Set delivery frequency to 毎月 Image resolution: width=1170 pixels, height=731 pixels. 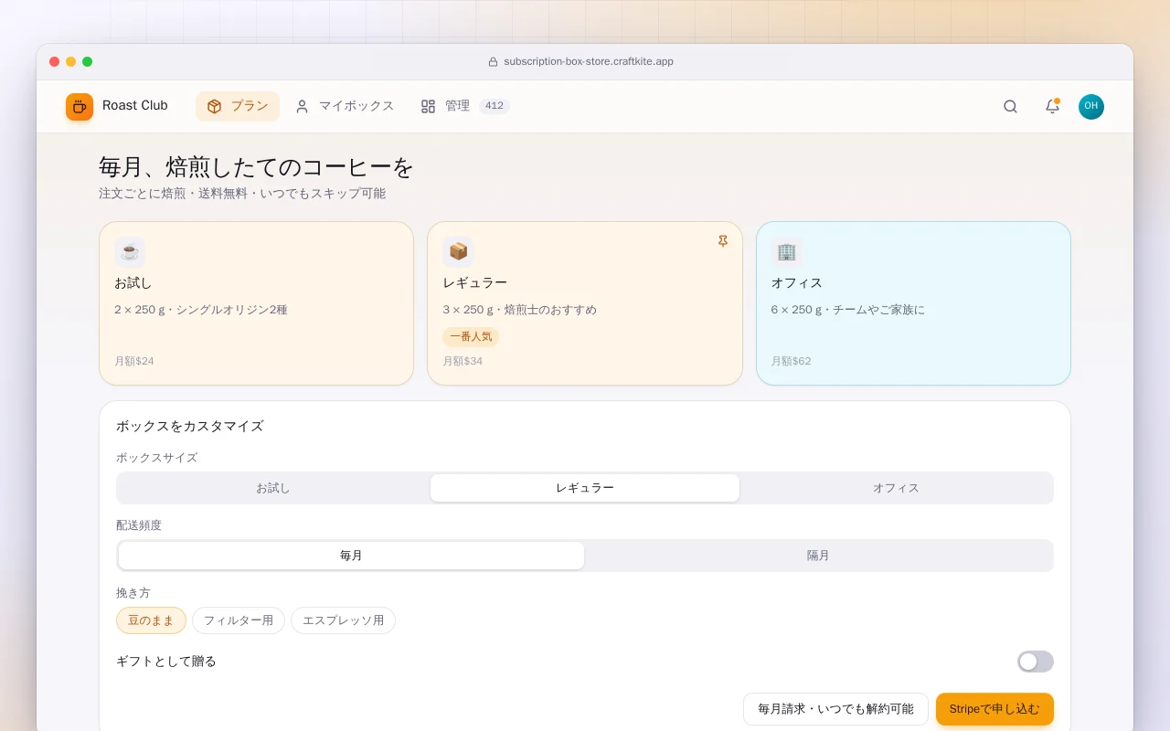(x=351, y=556)
